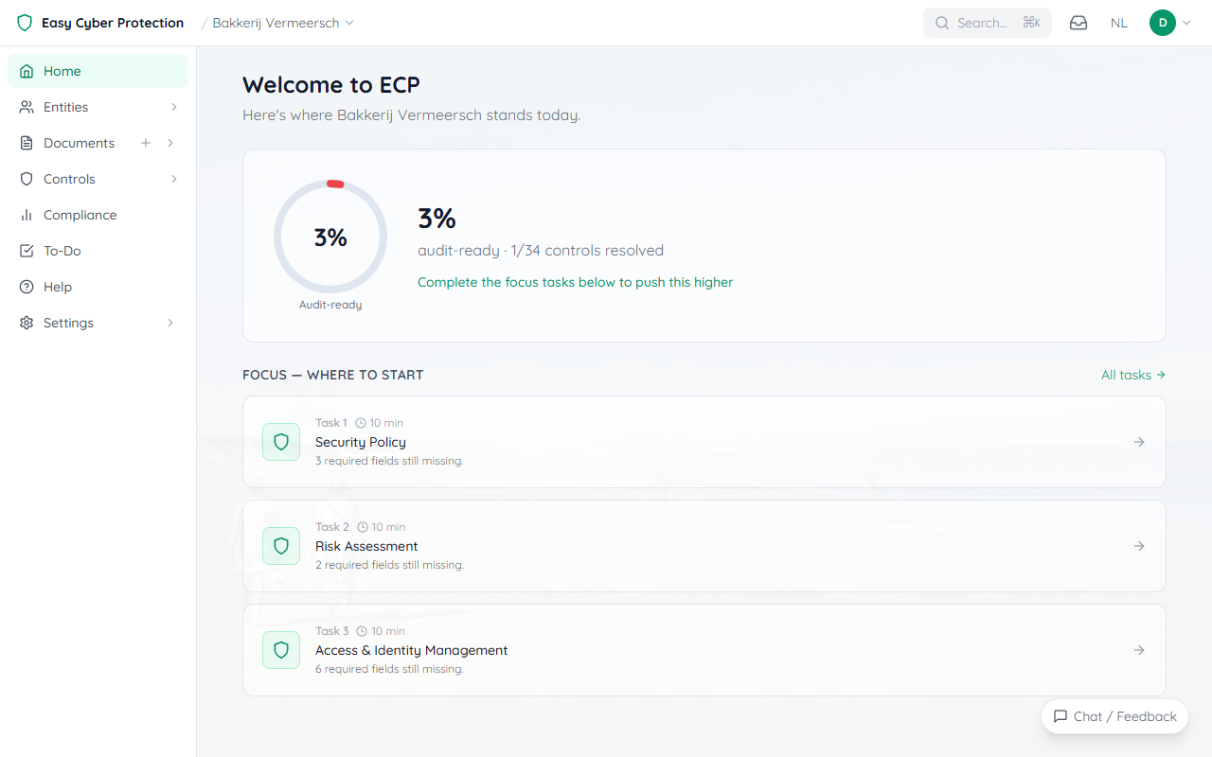Open the inbox icon in the top bar

pyautogui.click(x=1078, y=22)
